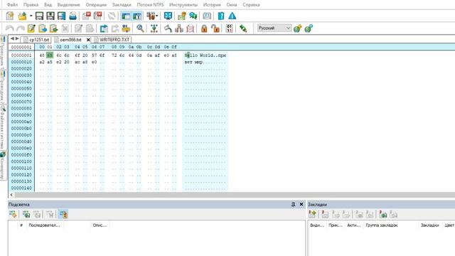Screen dimensions: 455x256
Task: Click the Close document icon
Action: click(x=87, y=16)
